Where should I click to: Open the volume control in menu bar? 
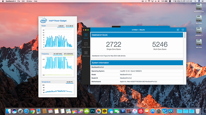tap(159, 1)
